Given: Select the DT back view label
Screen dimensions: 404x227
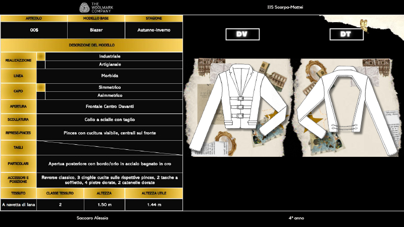Looking at the screenshot, I should coord(346,34).
